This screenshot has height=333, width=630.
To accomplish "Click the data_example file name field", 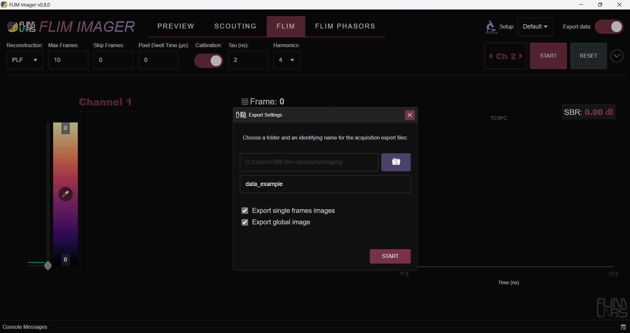I will pyautogui.click(x=325, y=184).
